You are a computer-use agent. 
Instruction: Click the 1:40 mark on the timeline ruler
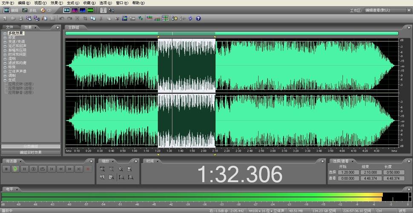click(x=181, y=151)
